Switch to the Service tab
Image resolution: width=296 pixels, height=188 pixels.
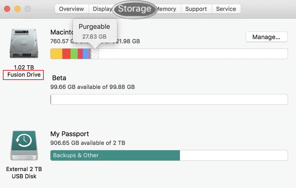pos(226,9)
